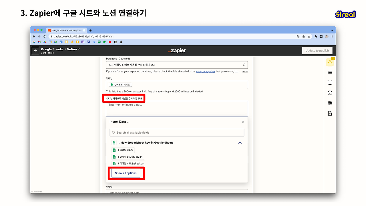
Task: Click the Search all available fields box
Action: click(x=177, y=133)
